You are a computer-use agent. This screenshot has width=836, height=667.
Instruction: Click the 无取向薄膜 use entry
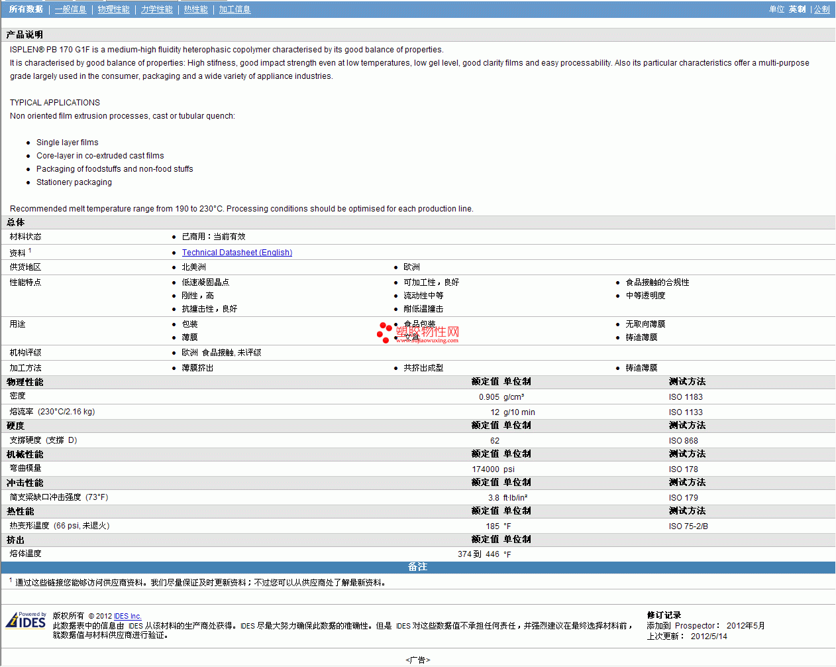(x=645, y=324)
